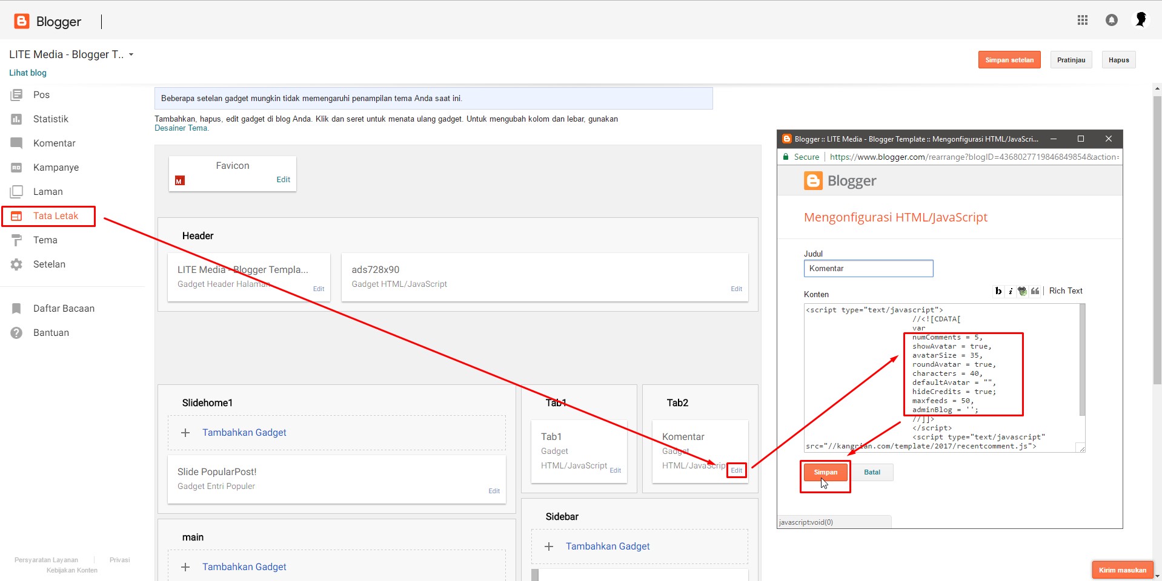The image size is (1162, 581).
Task: Add a gadget to Slidehome1
Action: tap(244, 433)
